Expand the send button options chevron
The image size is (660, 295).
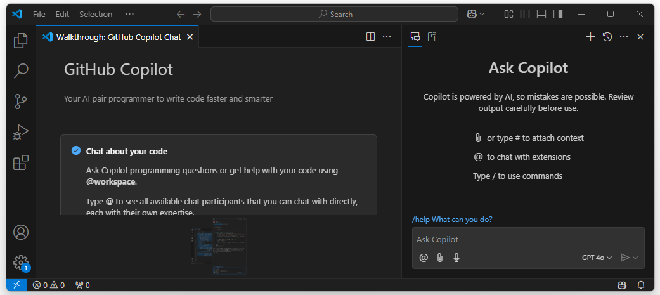635,258
